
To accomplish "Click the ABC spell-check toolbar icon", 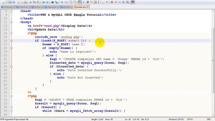I will click(133, 2).
